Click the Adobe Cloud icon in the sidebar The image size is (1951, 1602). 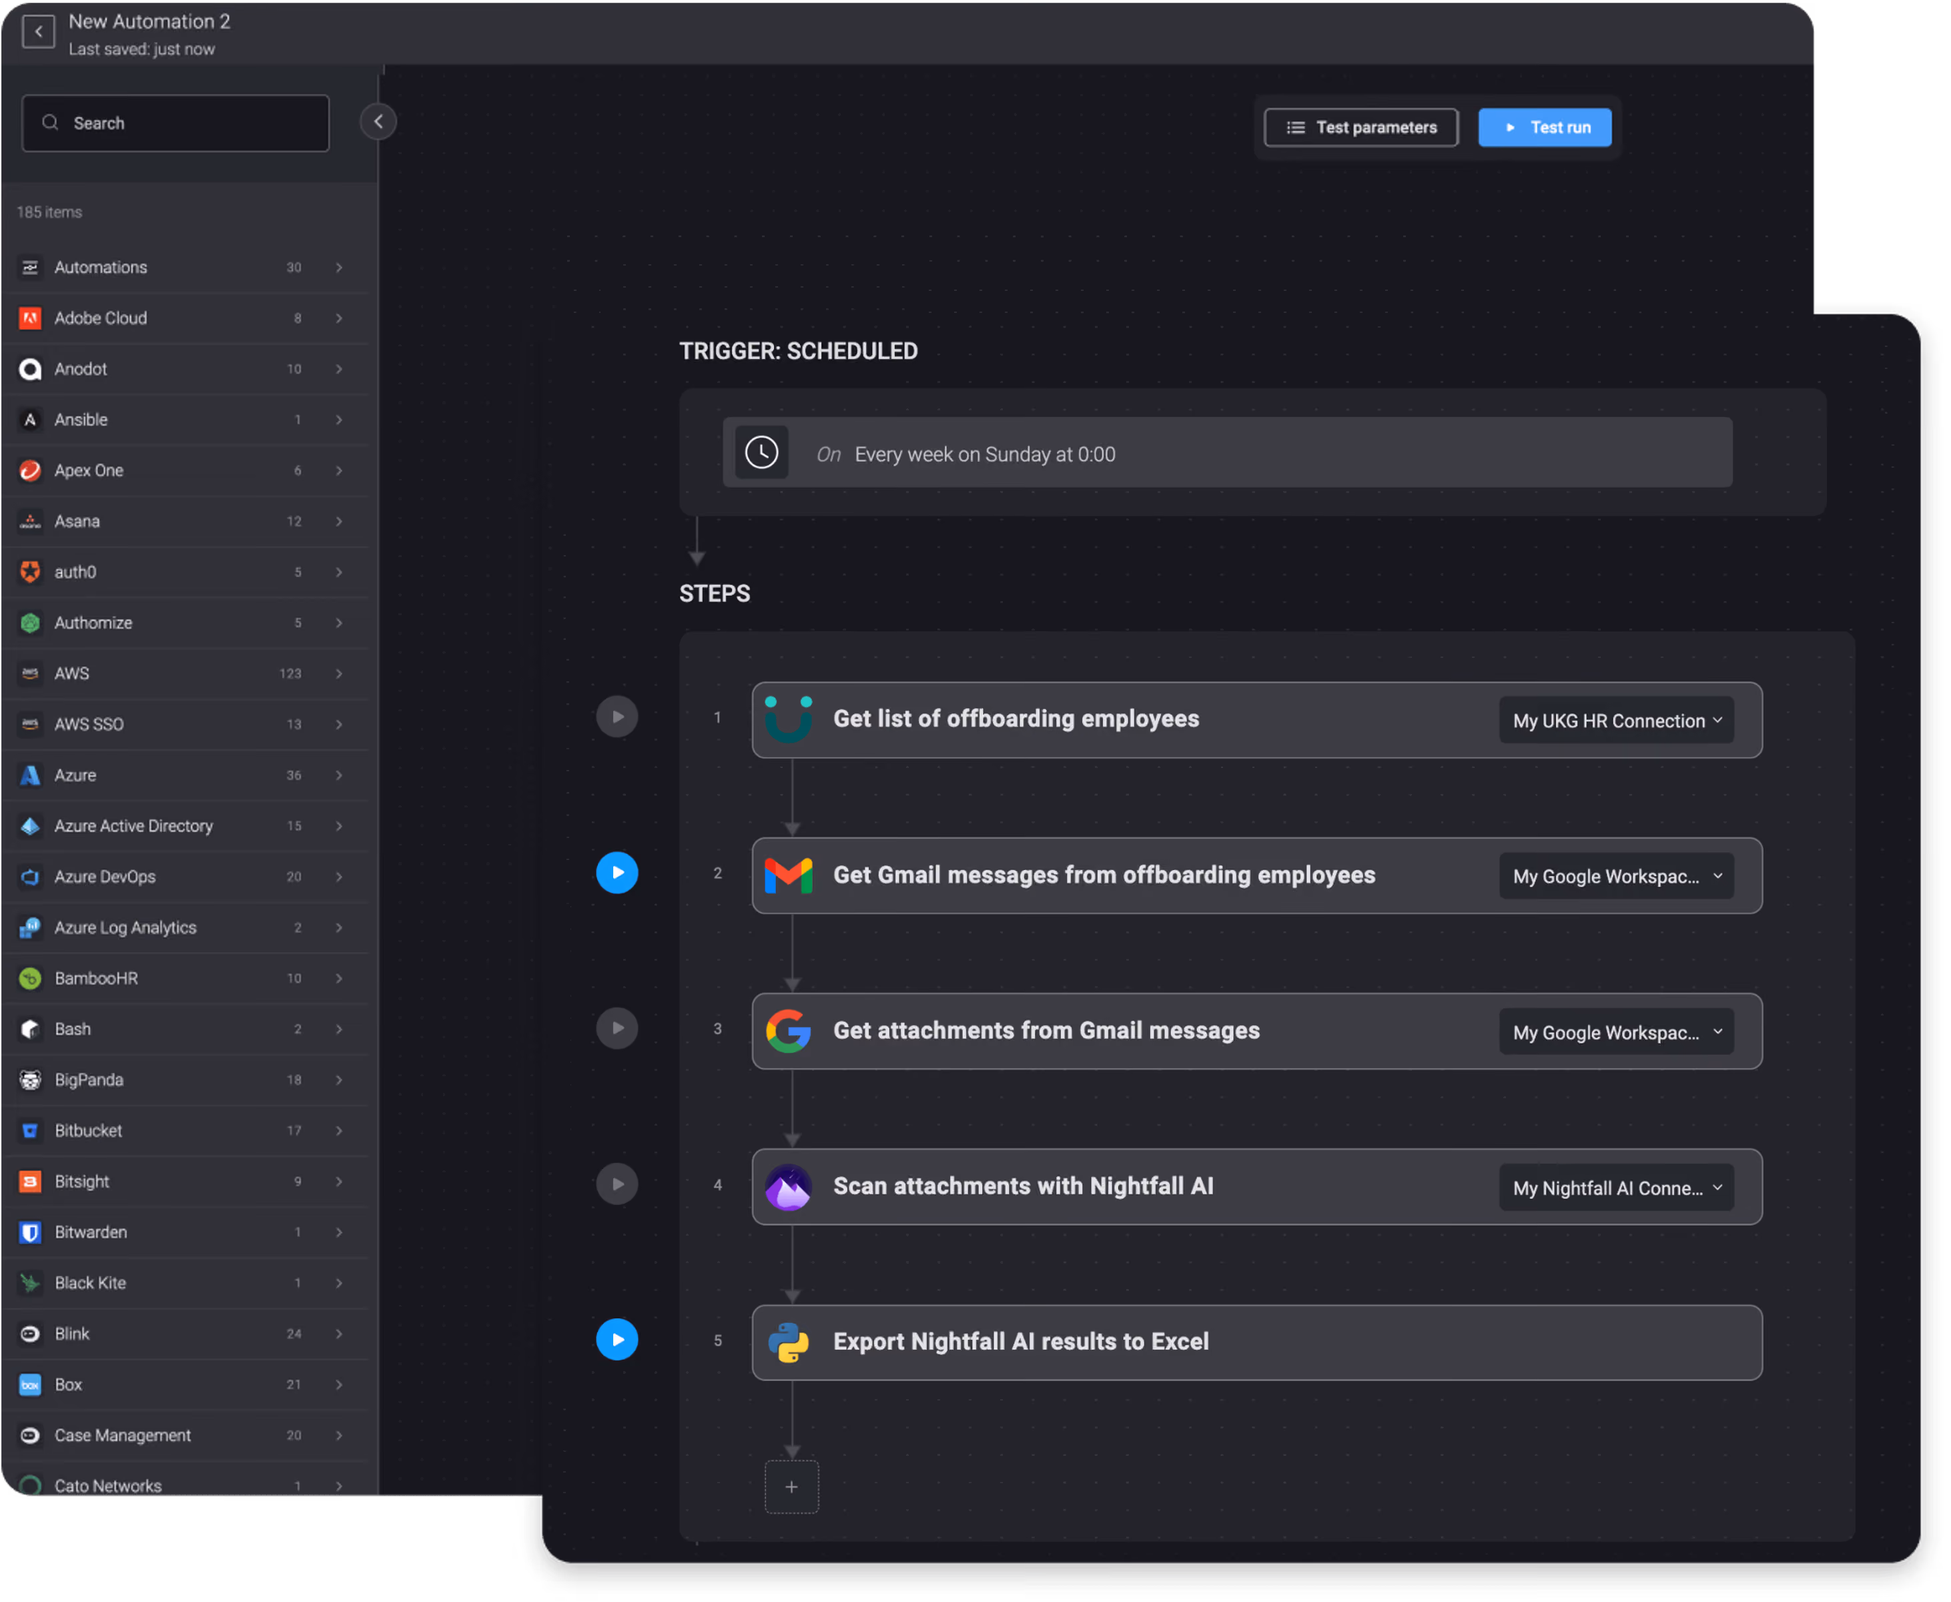coord(31,318)
